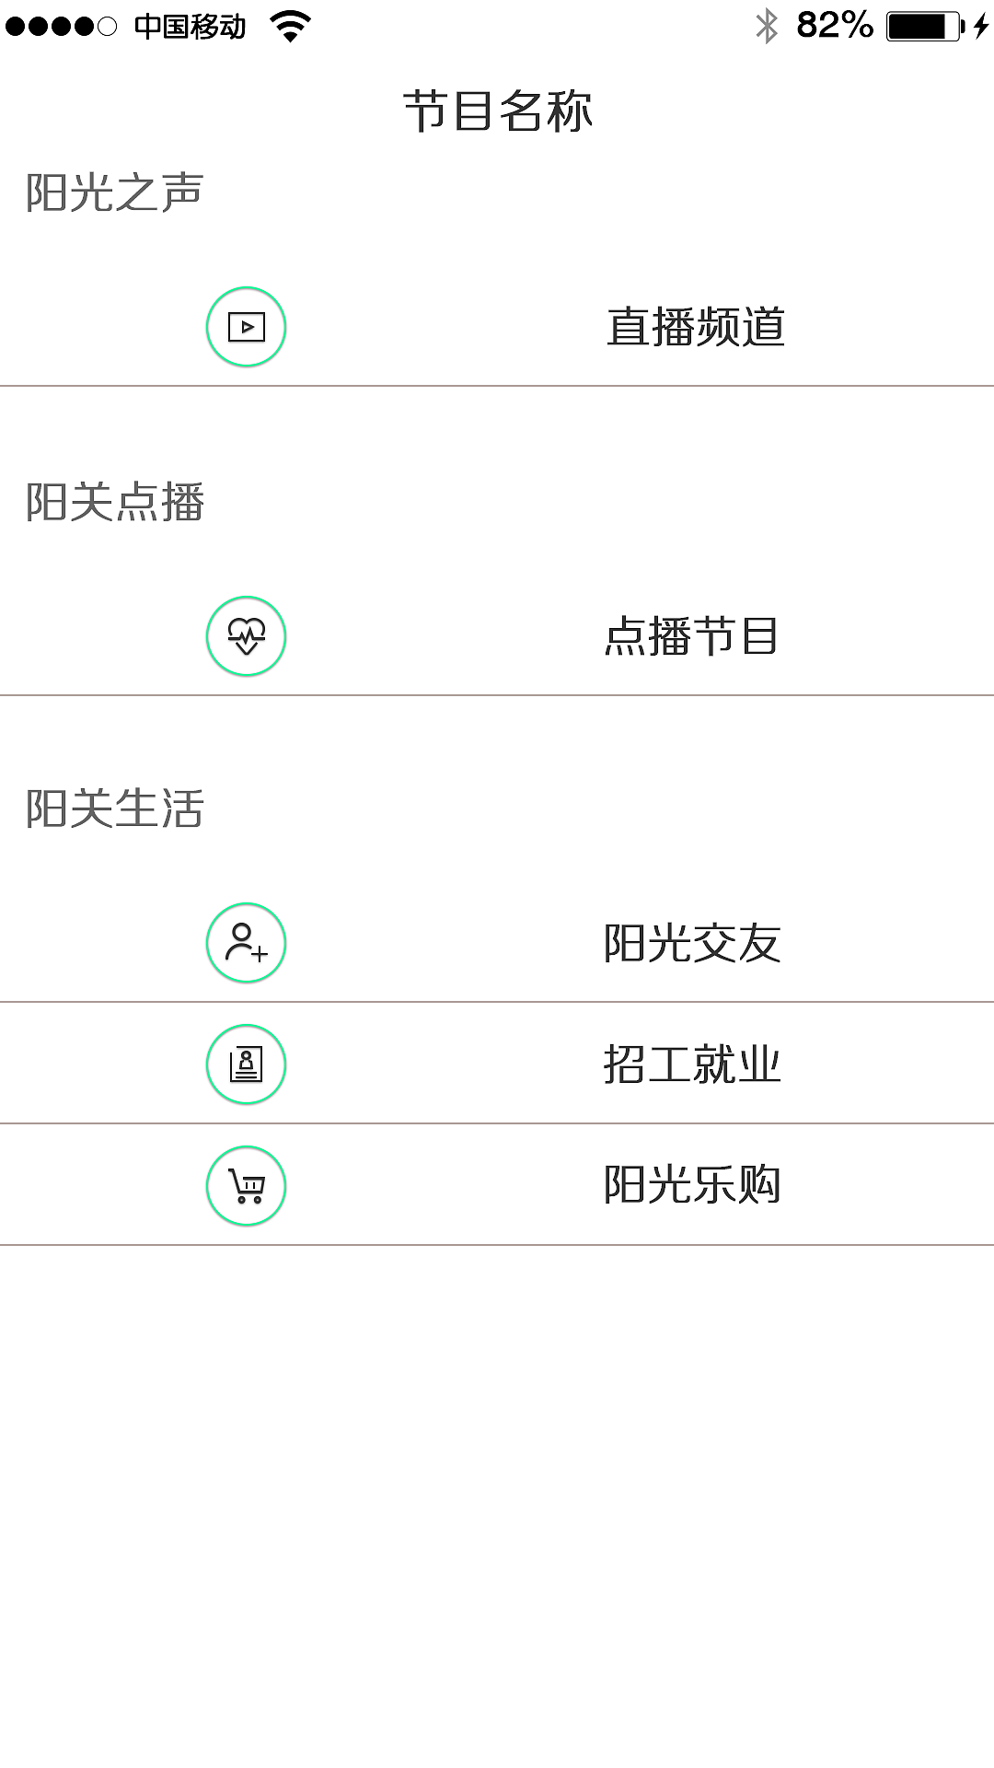Open the ID card icon for 招工就业
Viewport: 994px width, 1768px height.
[x=246, y=1064]
